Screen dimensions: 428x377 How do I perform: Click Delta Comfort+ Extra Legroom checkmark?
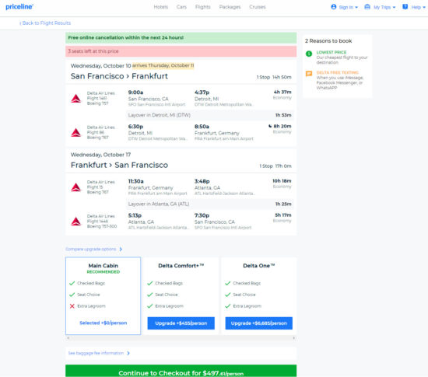pos(150,306)
